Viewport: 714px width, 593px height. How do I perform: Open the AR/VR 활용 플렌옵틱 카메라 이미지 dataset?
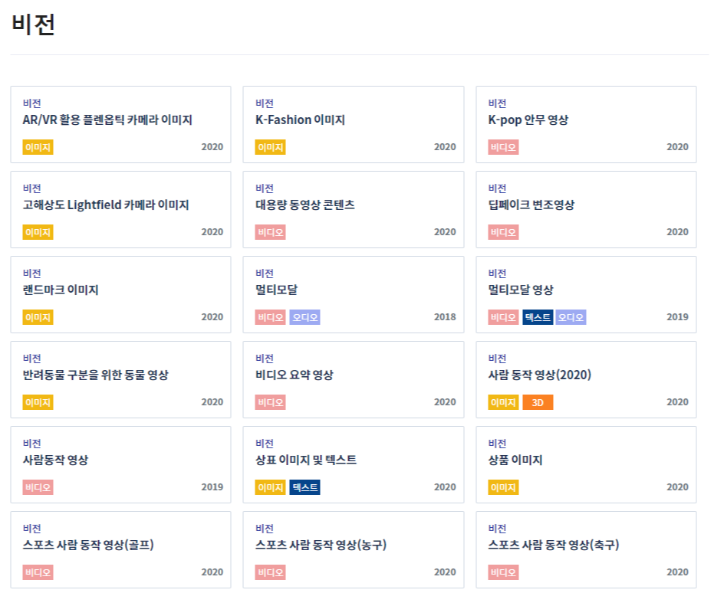coord(107,120)
